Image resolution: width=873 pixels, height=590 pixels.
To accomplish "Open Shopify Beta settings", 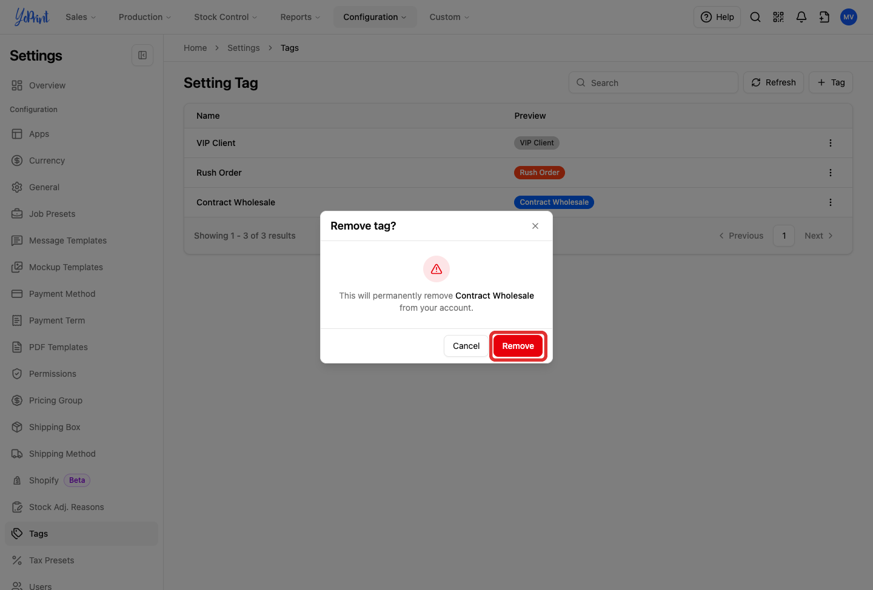I will (81, 480).
